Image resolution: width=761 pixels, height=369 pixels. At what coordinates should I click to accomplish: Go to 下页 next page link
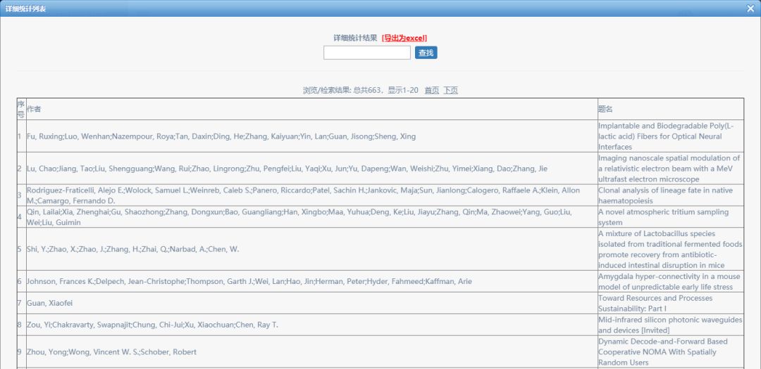[450, 90]
